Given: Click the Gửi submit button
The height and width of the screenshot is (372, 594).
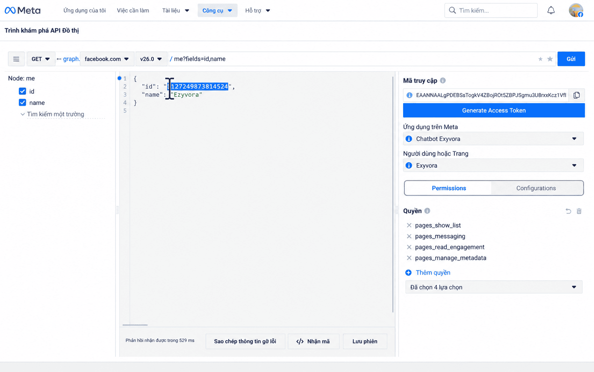Looking at the screenshot, I should pyautogui.click(x=571, y=59).
